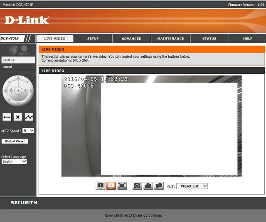Click the Current resolution 640 x 360 text
The height and width of the screenshot is (222, 266).
coord(65,61)
